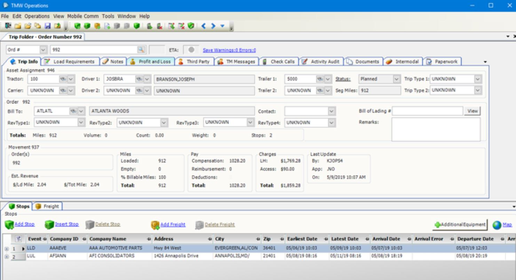Open the toolbar navigation history dropdown arrow
The width and height of the screenshot is (516, 280).
pos(222,26)
